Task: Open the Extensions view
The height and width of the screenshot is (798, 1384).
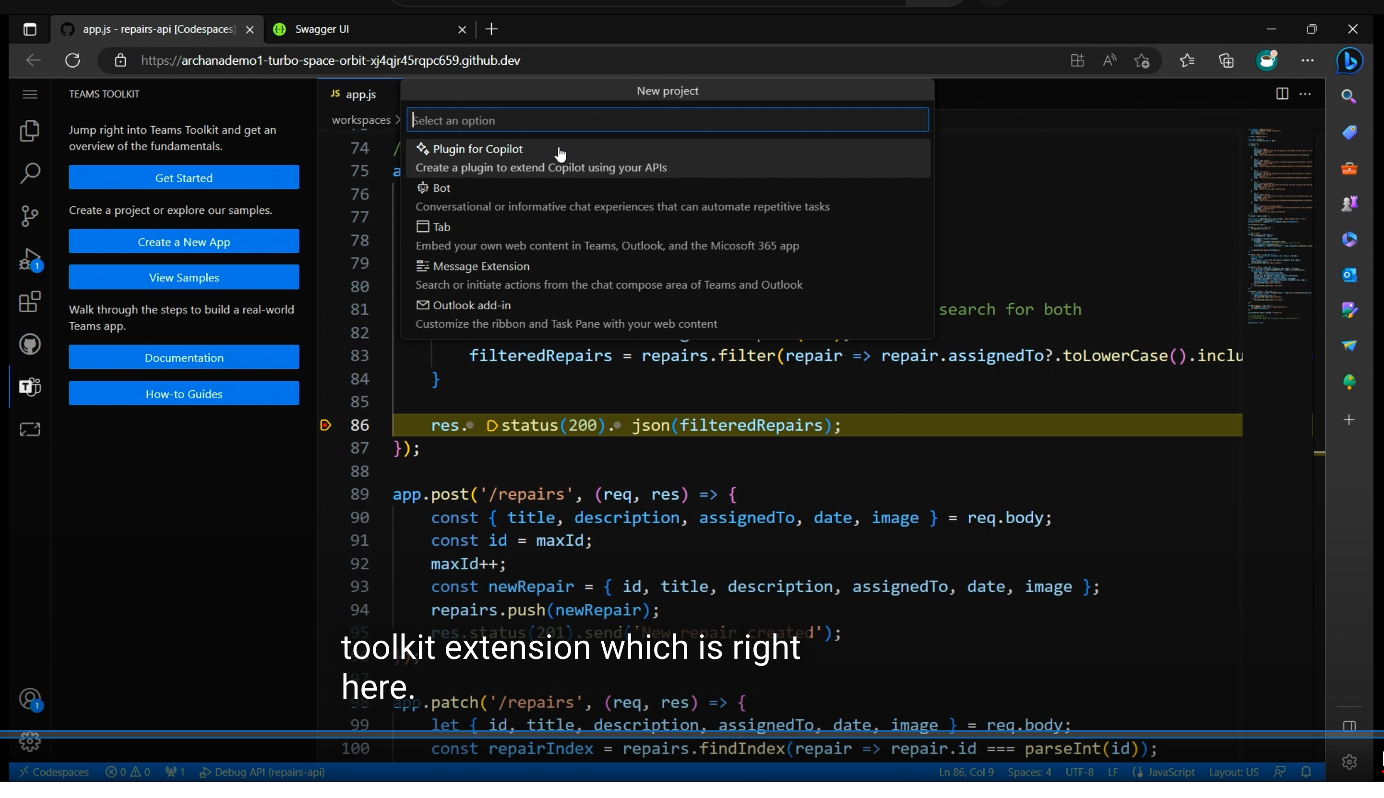Action: [x=30, y=302]
